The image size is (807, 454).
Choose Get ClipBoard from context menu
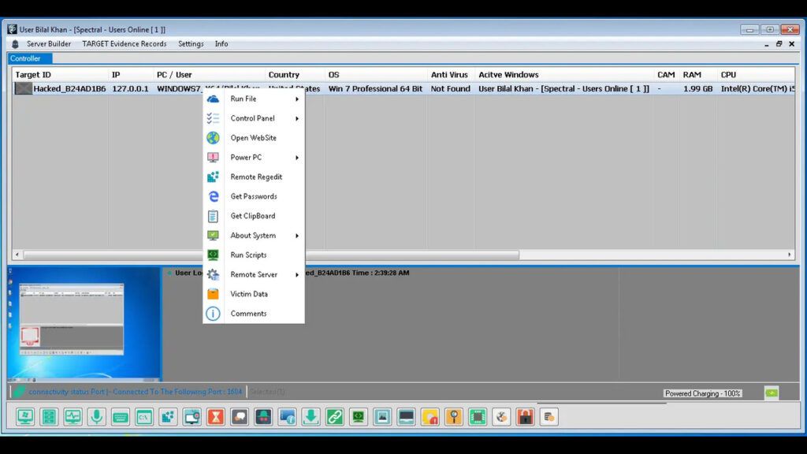click(x=255, y=216)
